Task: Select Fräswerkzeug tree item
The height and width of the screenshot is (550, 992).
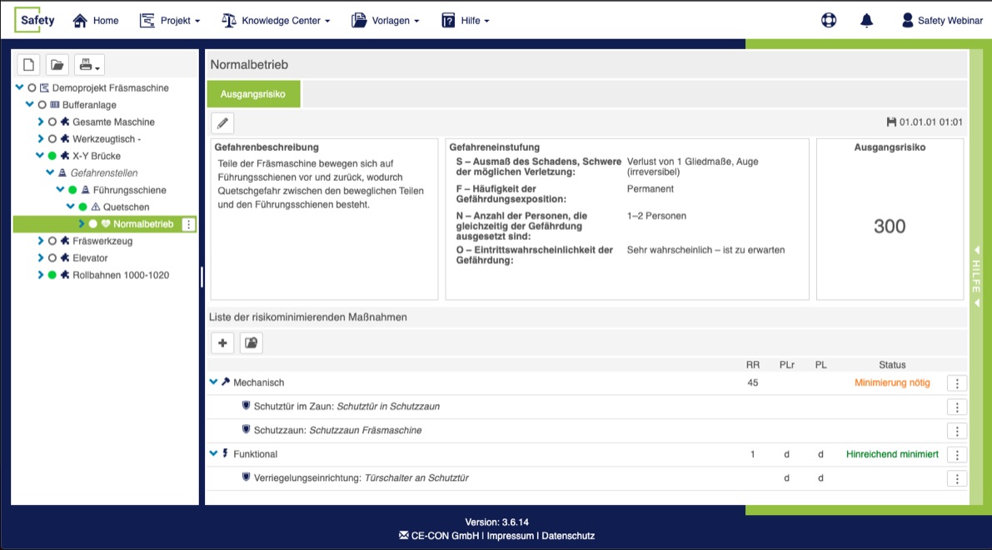Action: click(x=102, y=241)
